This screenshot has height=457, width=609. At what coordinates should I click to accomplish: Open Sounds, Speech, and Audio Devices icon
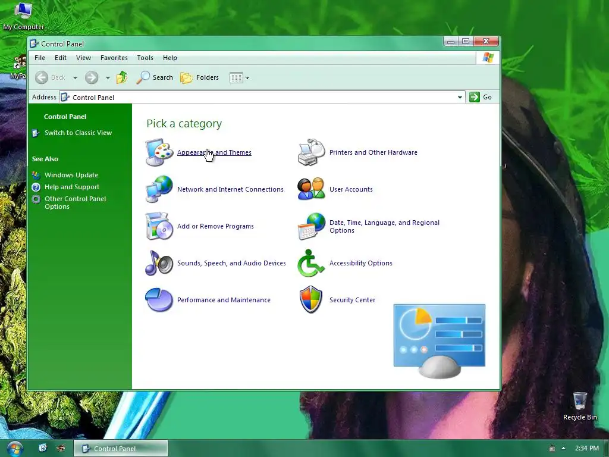159,263
